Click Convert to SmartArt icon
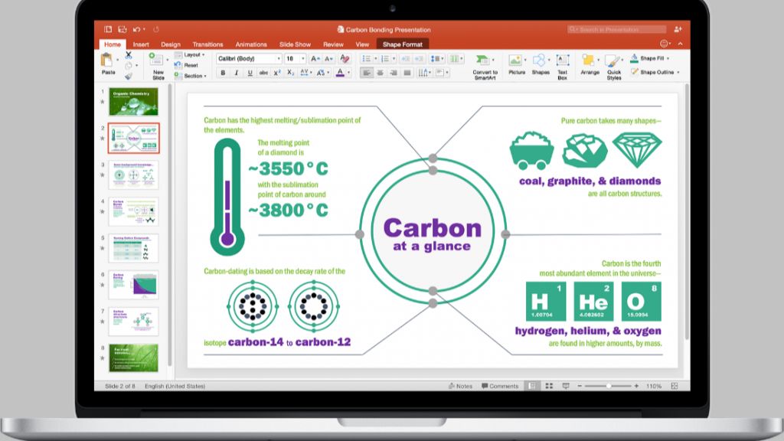This screenshot has width=784, height=441. 482,60
